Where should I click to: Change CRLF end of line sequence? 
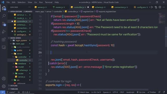pos(122,92)
